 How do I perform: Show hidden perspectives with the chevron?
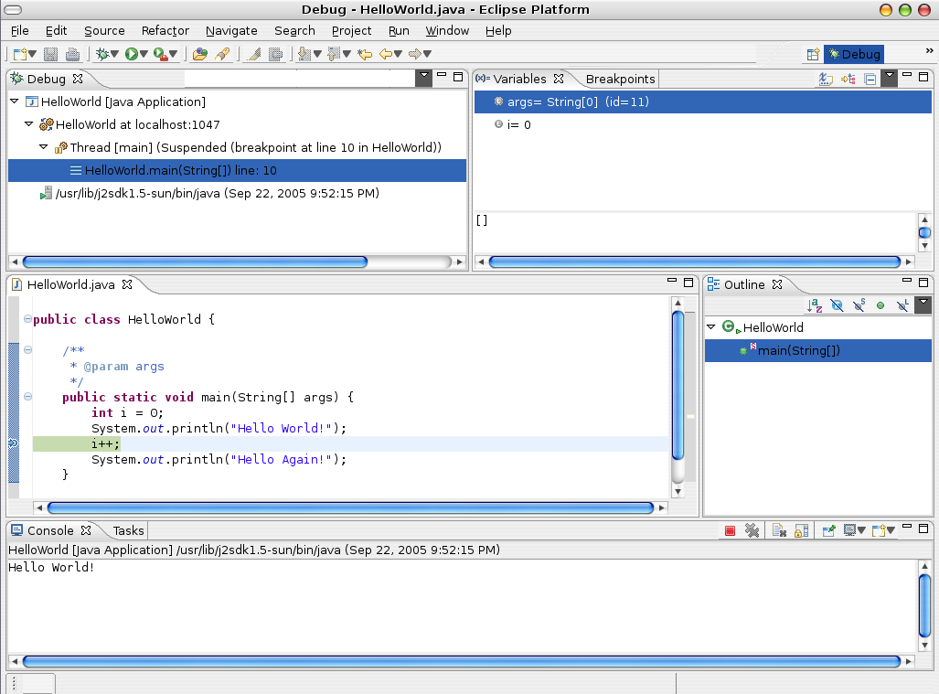click(929, 51)
